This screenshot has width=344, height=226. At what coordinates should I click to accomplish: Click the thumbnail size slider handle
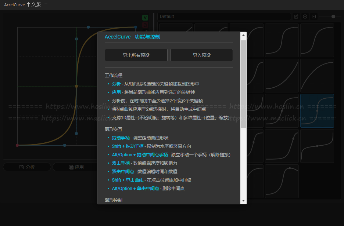coord(333,17)
